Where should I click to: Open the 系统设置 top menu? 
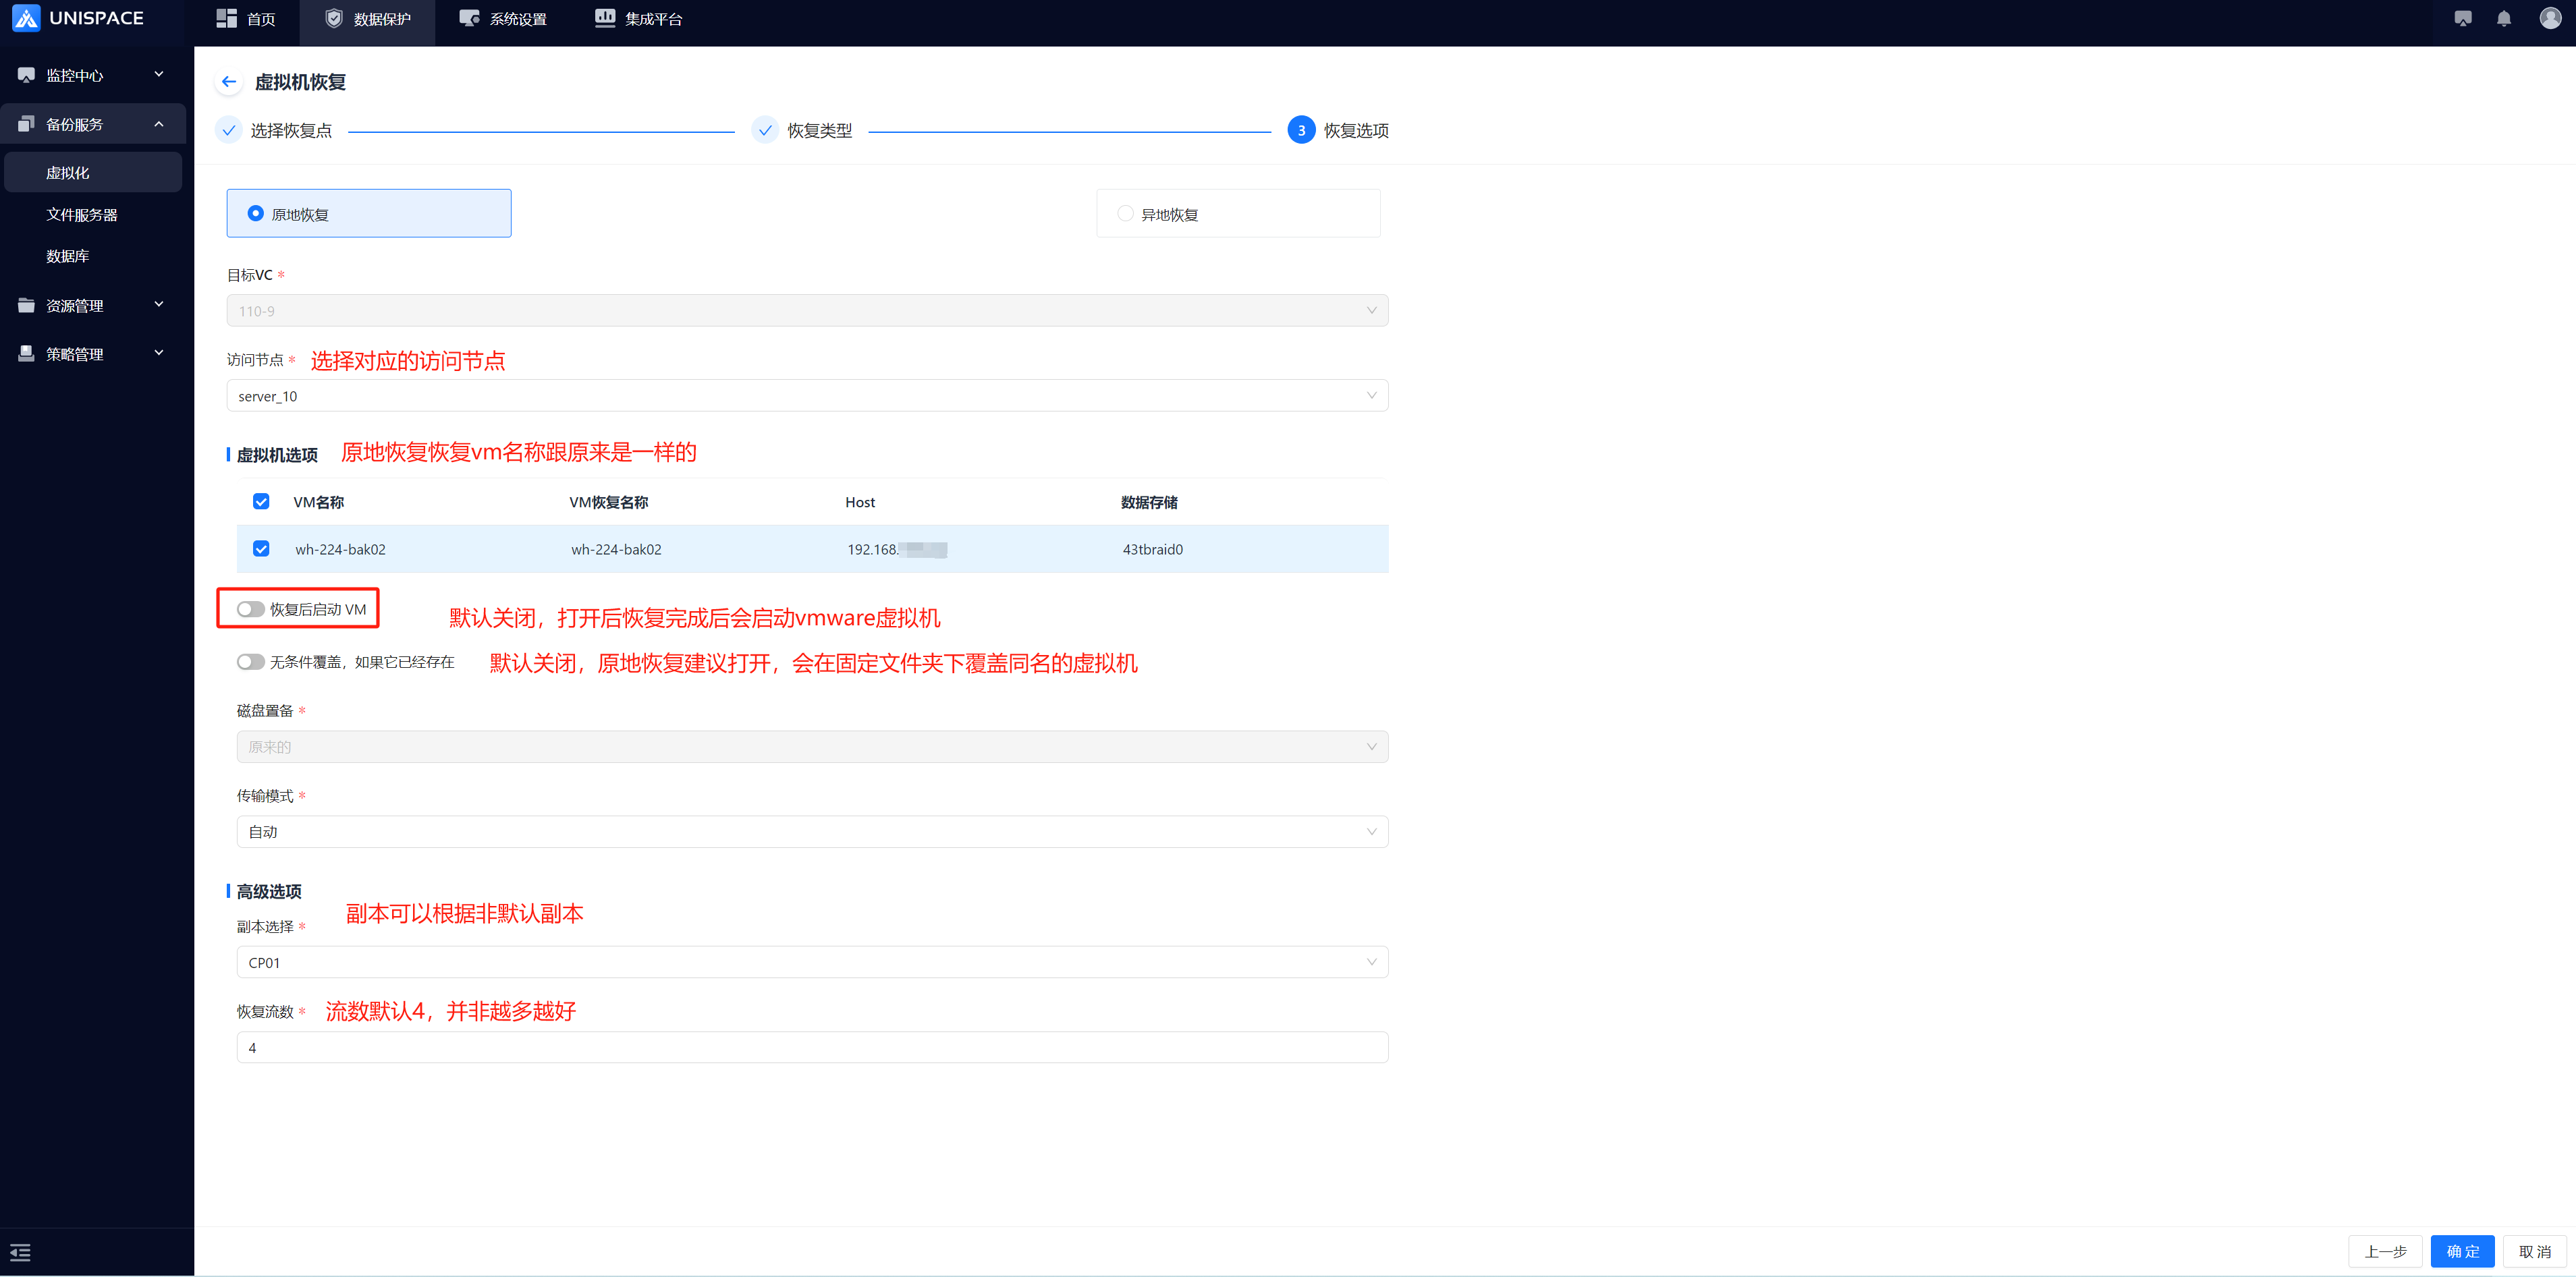click(x=503, y=19)
